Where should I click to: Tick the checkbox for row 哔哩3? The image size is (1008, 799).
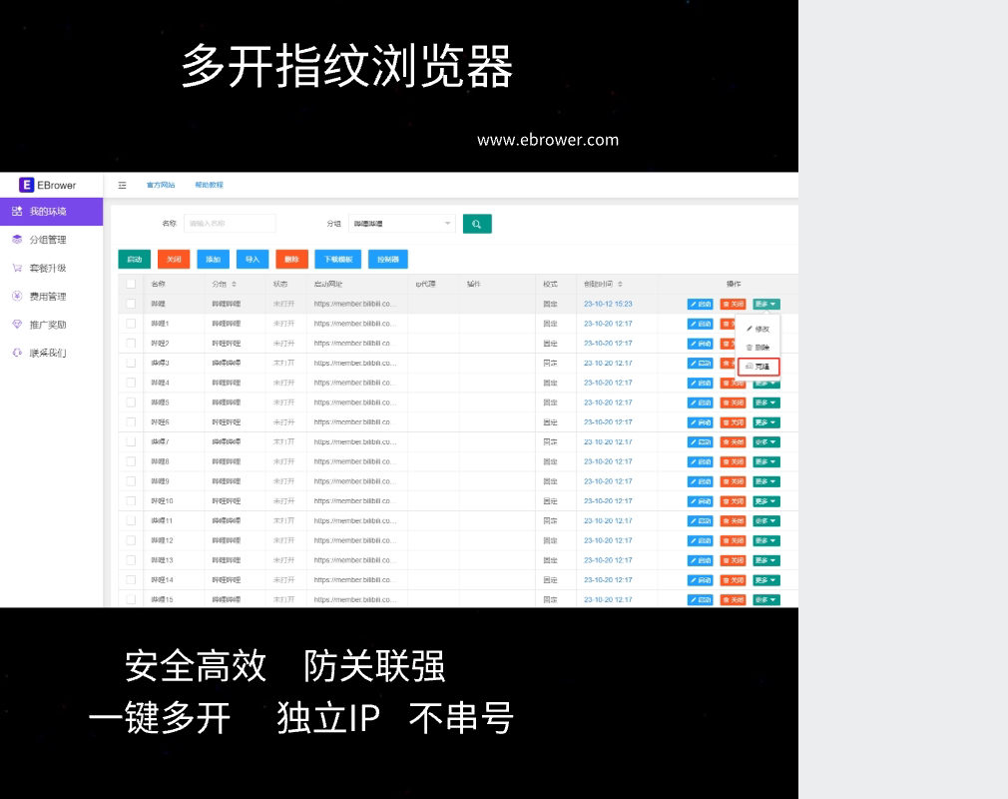(131, 363)
